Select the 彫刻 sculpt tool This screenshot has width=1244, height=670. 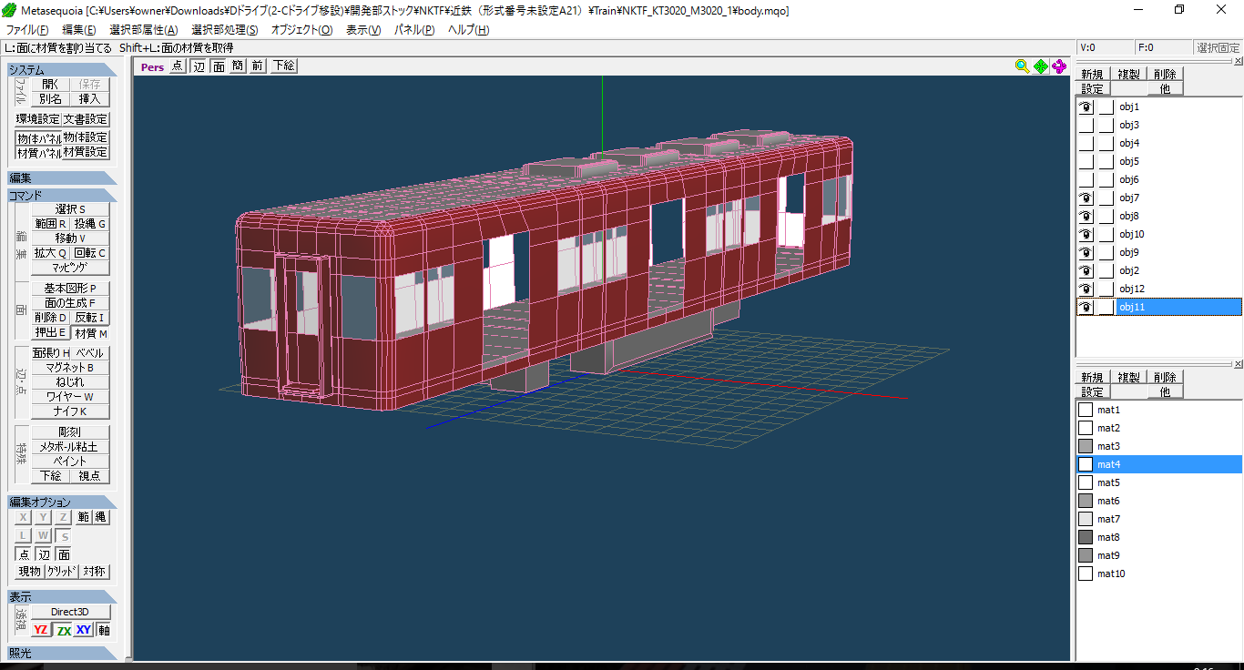70,432
